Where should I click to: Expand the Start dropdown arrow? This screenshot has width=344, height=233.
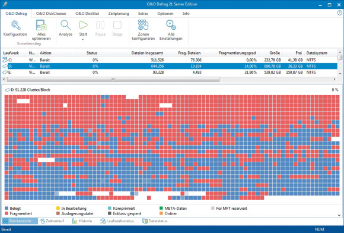point(83,40)
